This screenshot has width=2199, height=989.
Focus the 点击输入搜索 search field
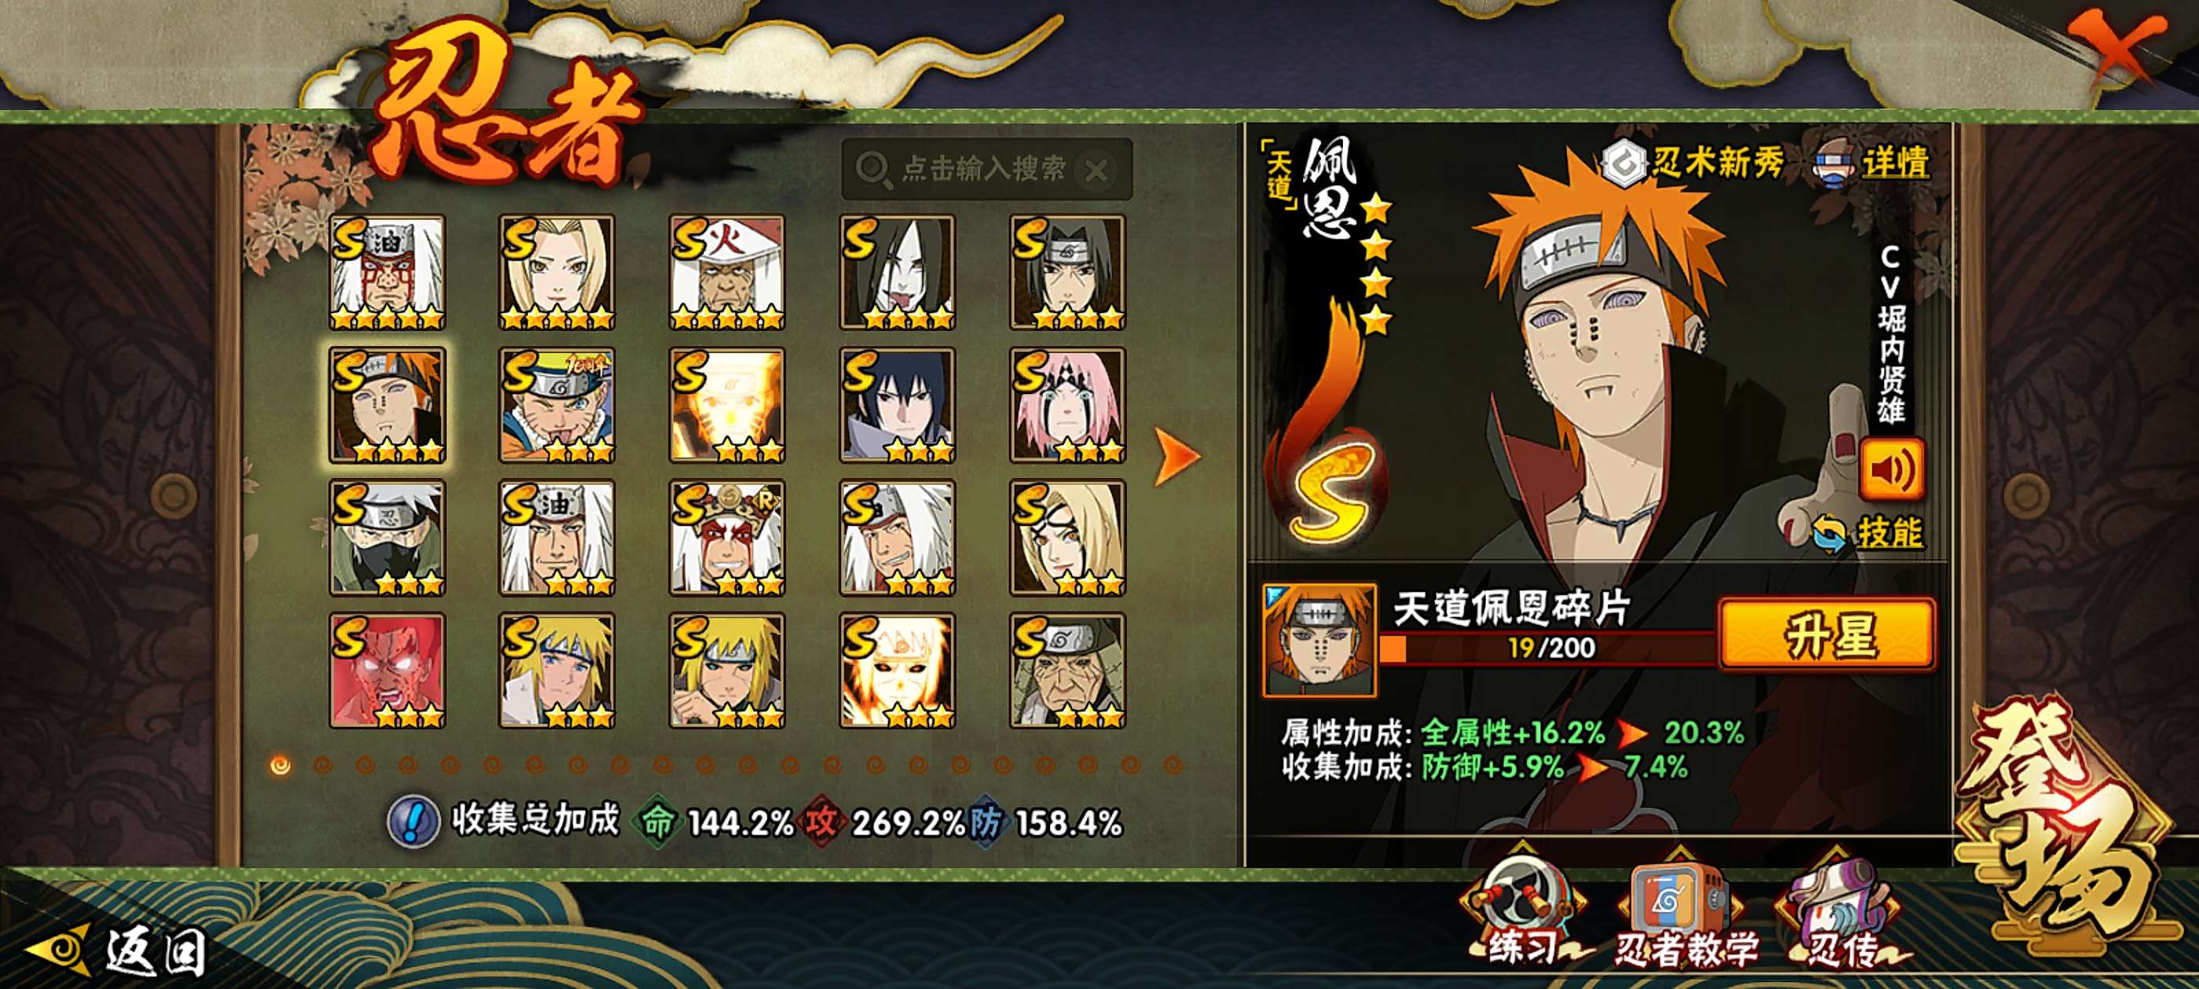click(x=987, y=169)
